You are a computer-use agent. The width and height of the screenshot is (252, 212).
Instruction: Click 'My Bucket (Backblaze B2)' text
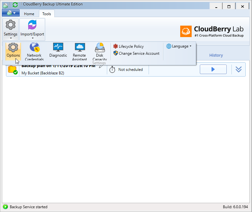[43, 73]
